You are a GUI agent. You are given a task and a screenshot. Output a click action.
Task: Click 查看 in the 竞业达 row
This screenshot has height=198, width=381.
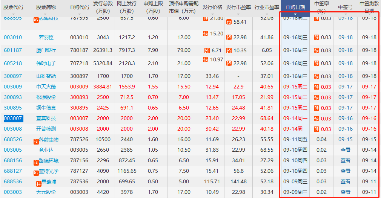(x=345, y=150)
